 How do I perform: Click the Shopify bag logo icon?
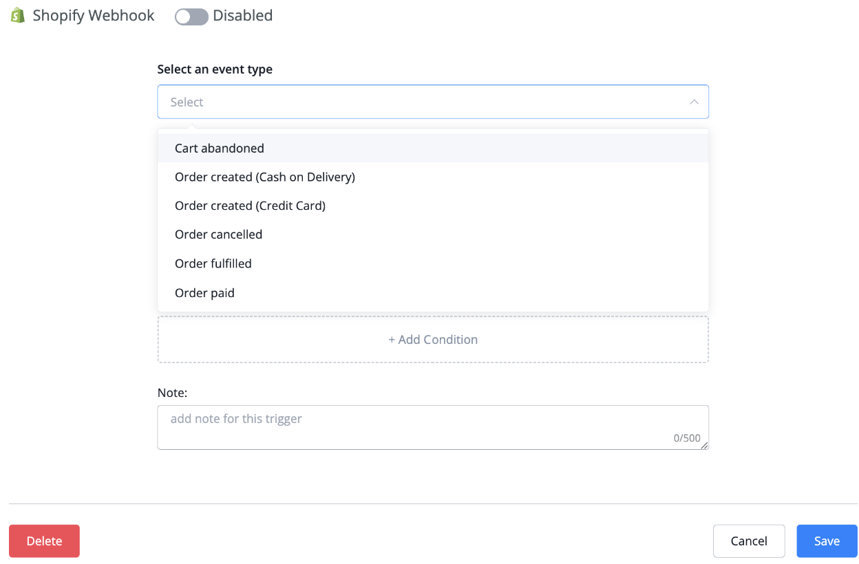[x=17, y=15]
